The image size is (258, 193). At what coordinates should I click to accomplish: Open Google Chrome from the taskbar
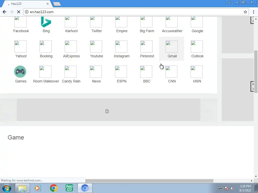53,188
